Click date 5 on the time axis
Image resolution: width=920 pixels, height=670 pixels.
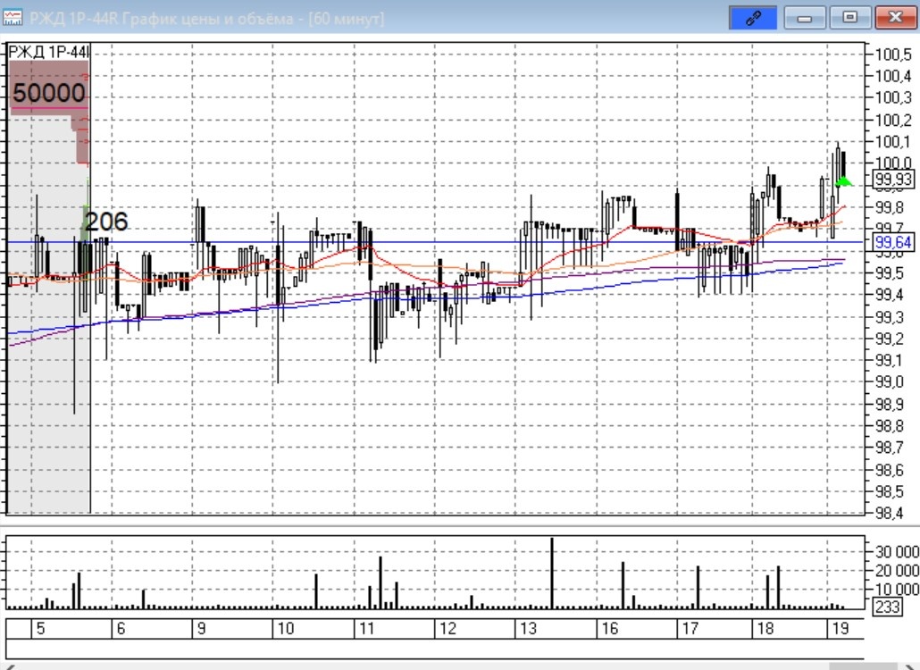click(40, 628)
